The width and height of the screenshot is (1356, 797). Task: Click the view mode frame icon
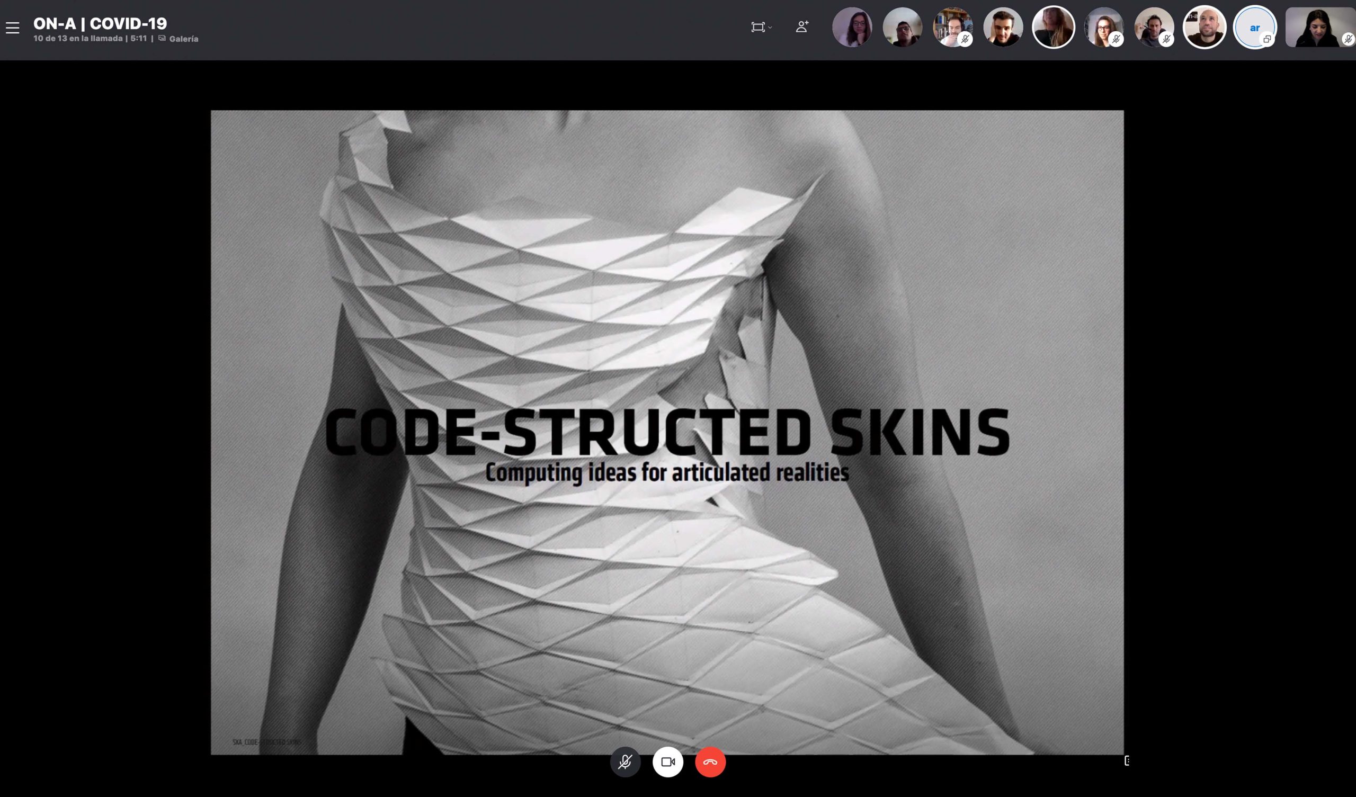click(x=757, y=27)
